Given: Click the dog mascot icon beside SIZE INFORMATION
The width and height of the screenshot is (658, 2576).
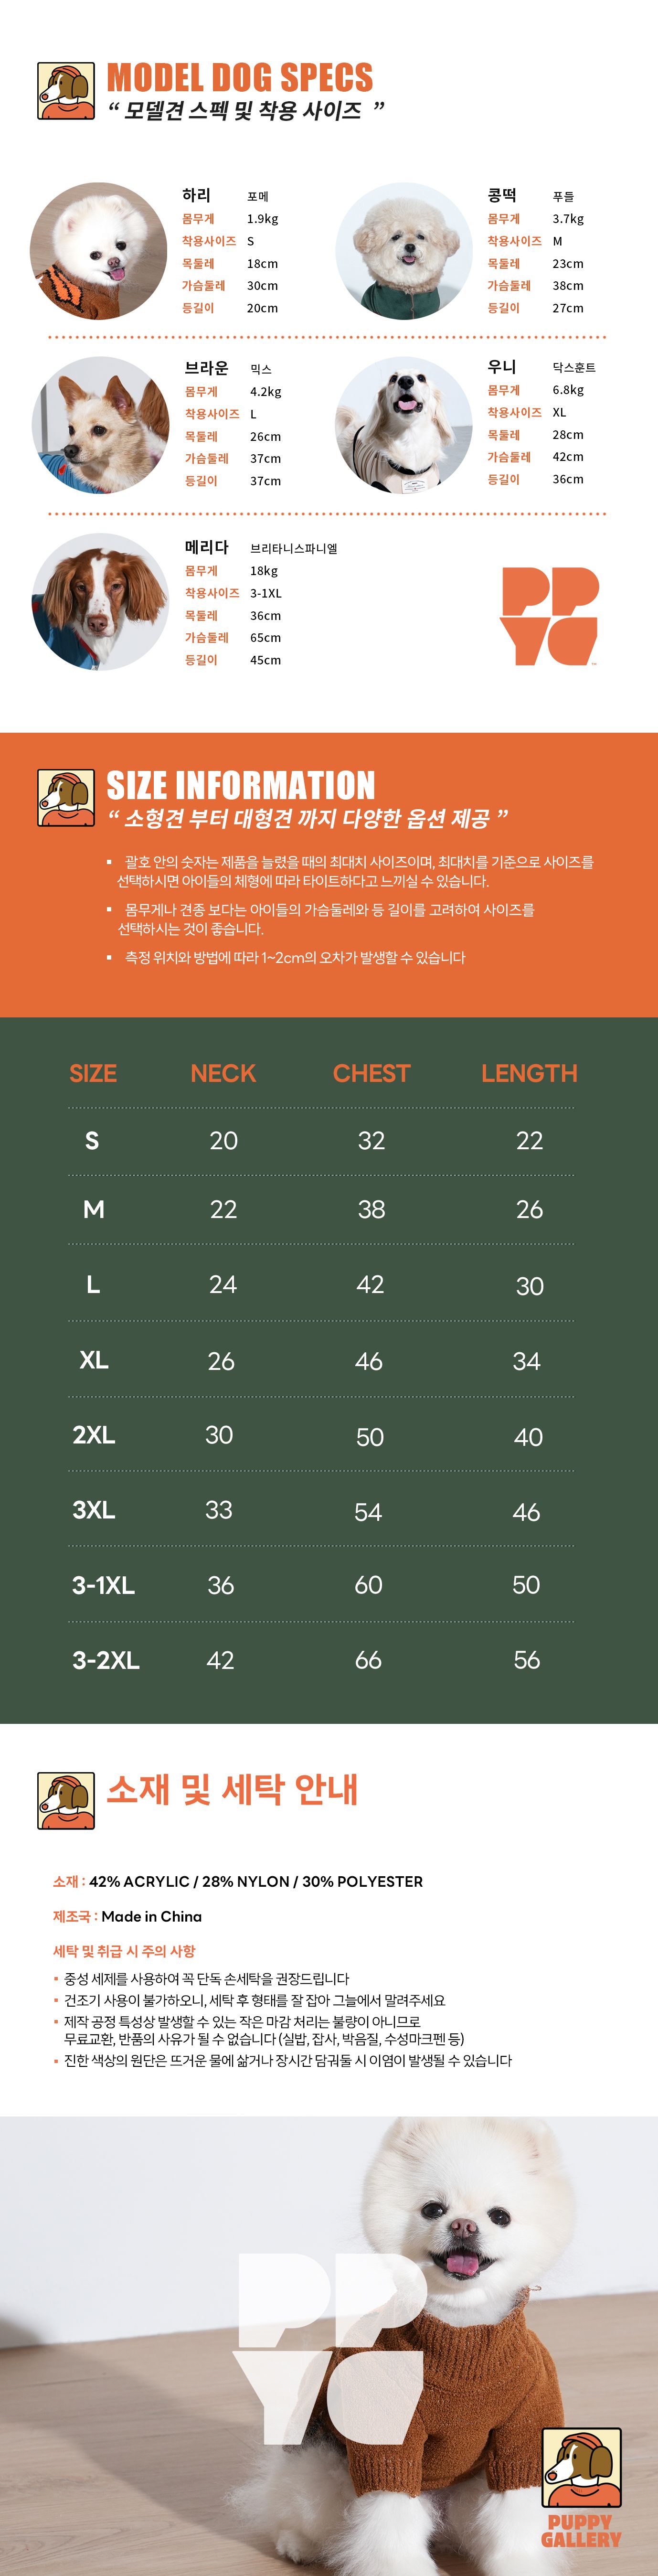Looking at the screenshot, I should click(x=66, y=797).
